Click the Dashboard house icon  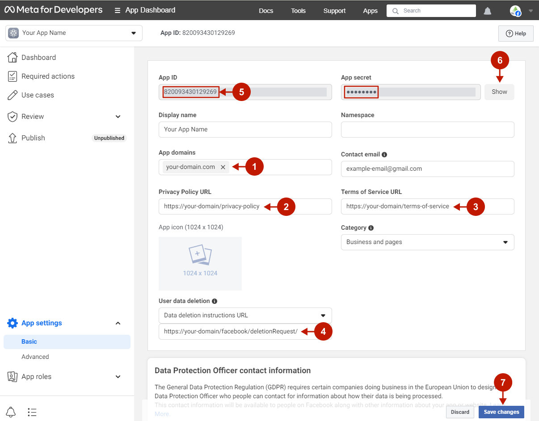coord(13,57)
